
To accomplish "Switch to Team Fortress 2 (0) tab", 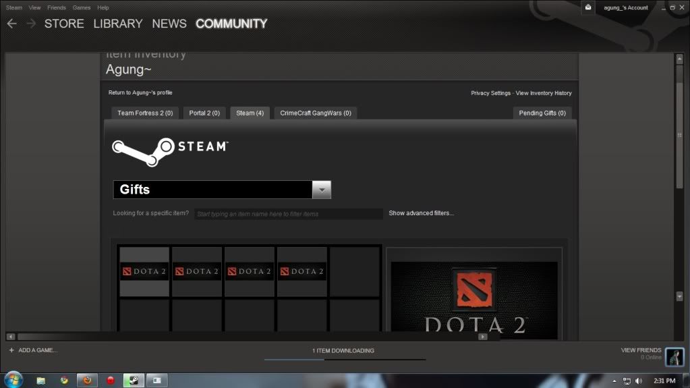I will tap(145, 113).
